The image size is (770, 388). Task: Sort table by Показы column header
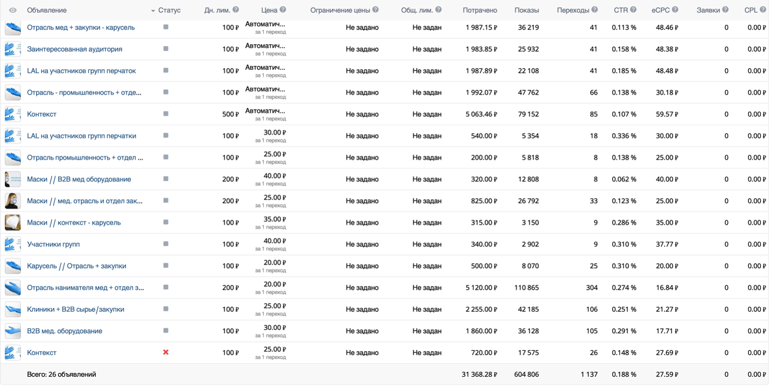tap(527, 10)
